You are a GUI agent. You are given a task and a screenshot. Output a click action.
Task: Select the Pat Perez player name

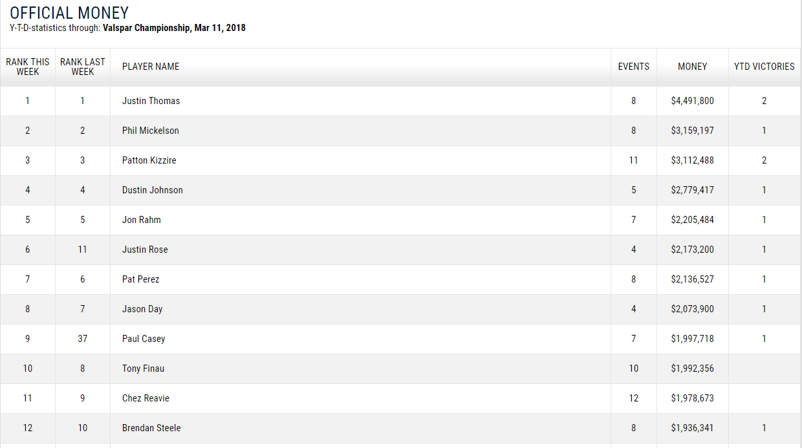[x=140, y=279]
